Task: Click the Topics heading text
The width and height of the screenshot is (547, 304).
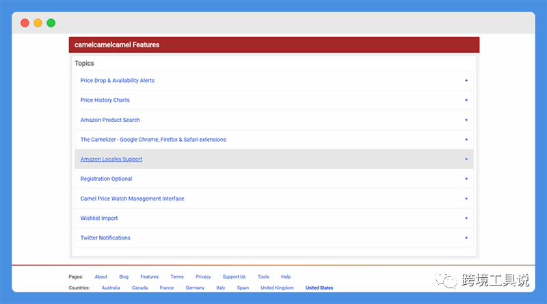Action: (84, 63)
